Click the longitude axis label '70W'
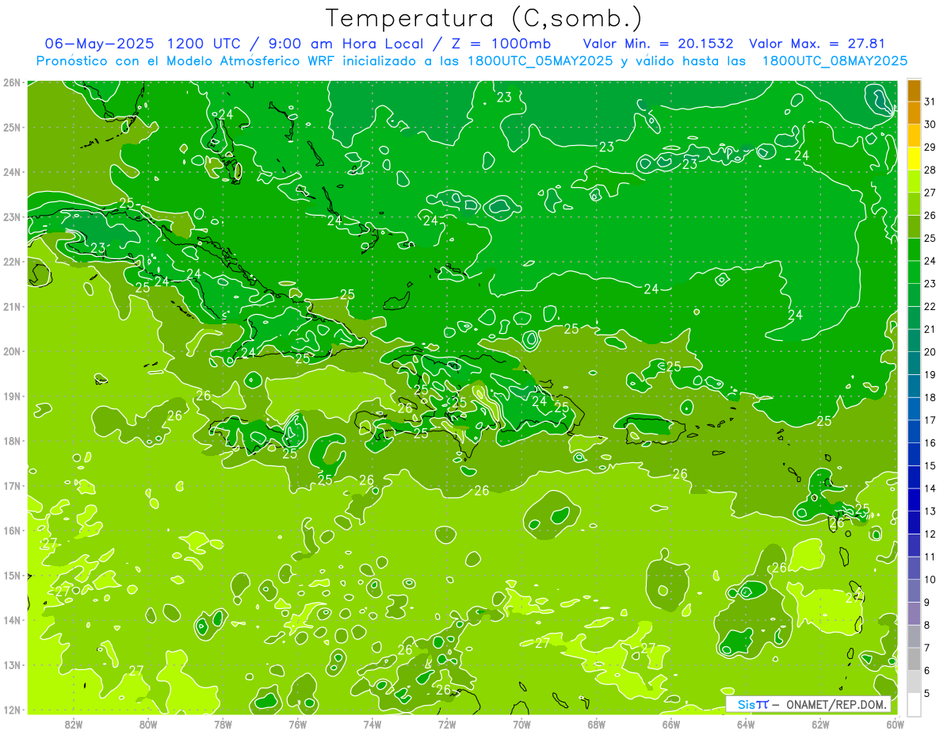Image resolution: width=951 pixels, height=735 pixels. click(521, 723)
